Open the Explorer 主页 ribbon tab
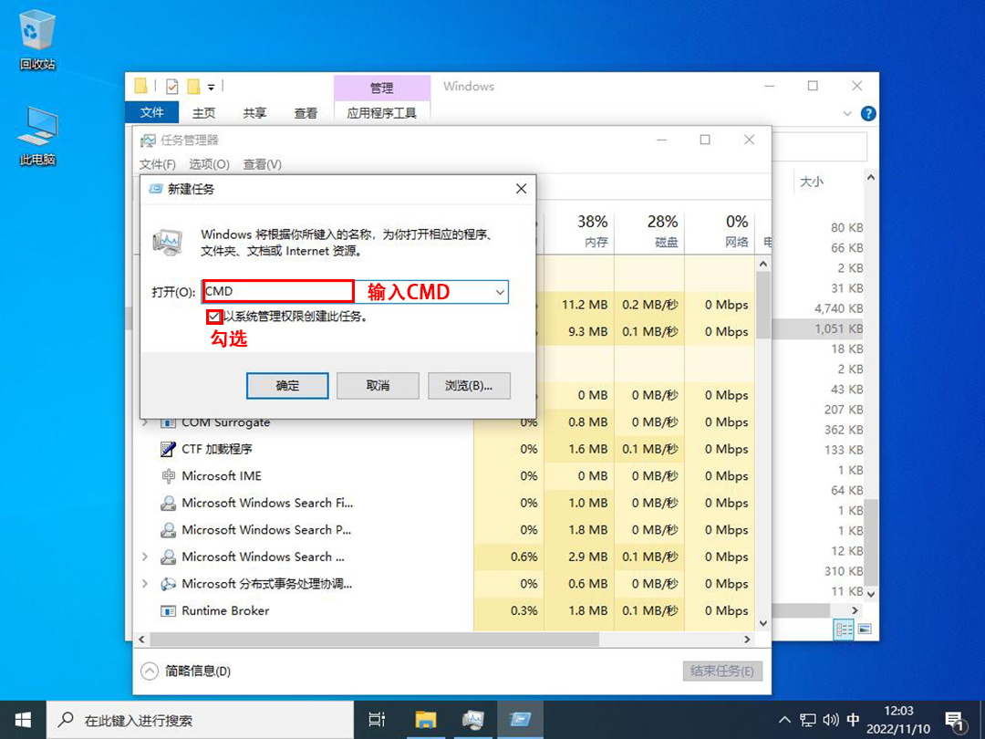 point(203,113)
